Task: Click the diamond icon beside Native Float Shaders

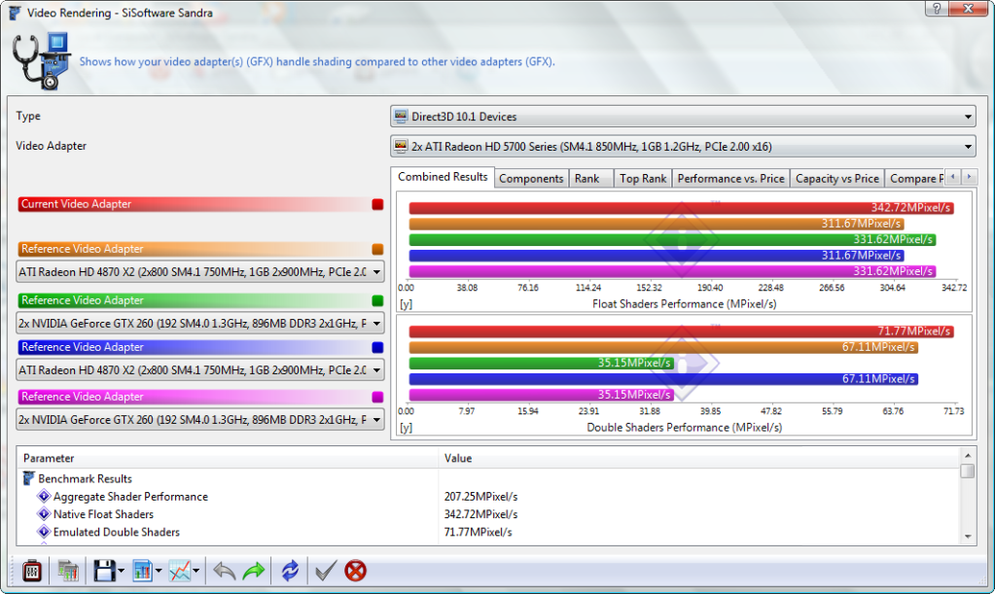Action: [44, 513]
